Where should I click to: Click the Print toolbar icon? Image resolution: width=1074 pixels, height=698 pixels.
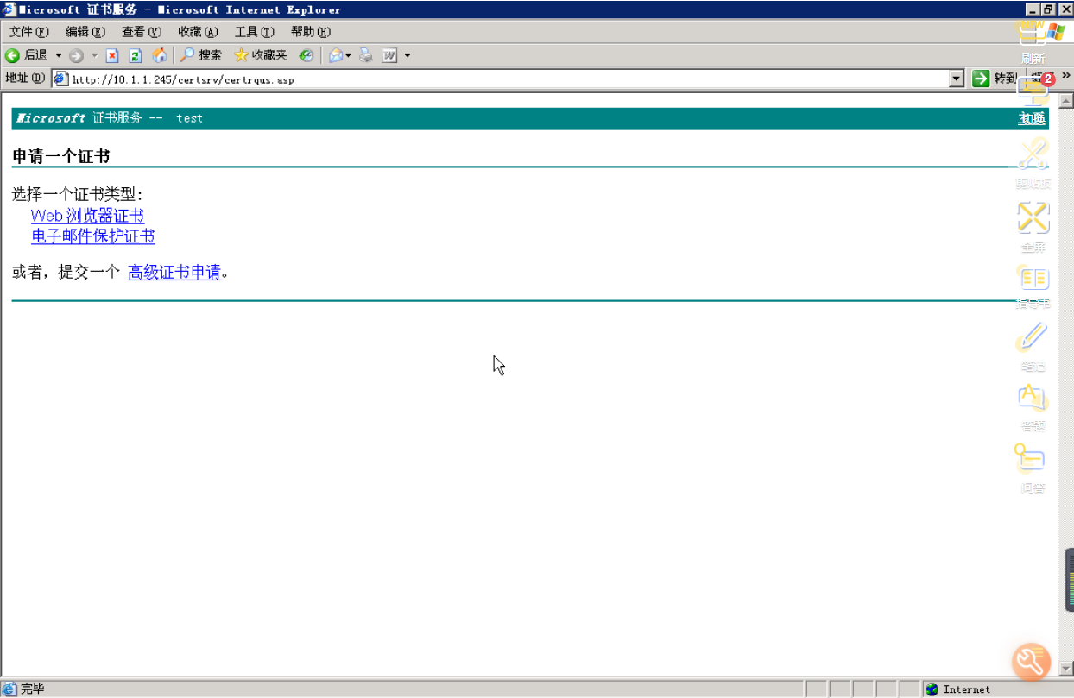click(366, 56)
